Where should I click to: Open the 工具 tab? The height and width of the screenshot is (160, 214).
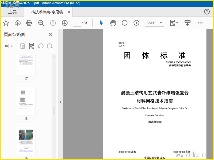coord(12,12)
